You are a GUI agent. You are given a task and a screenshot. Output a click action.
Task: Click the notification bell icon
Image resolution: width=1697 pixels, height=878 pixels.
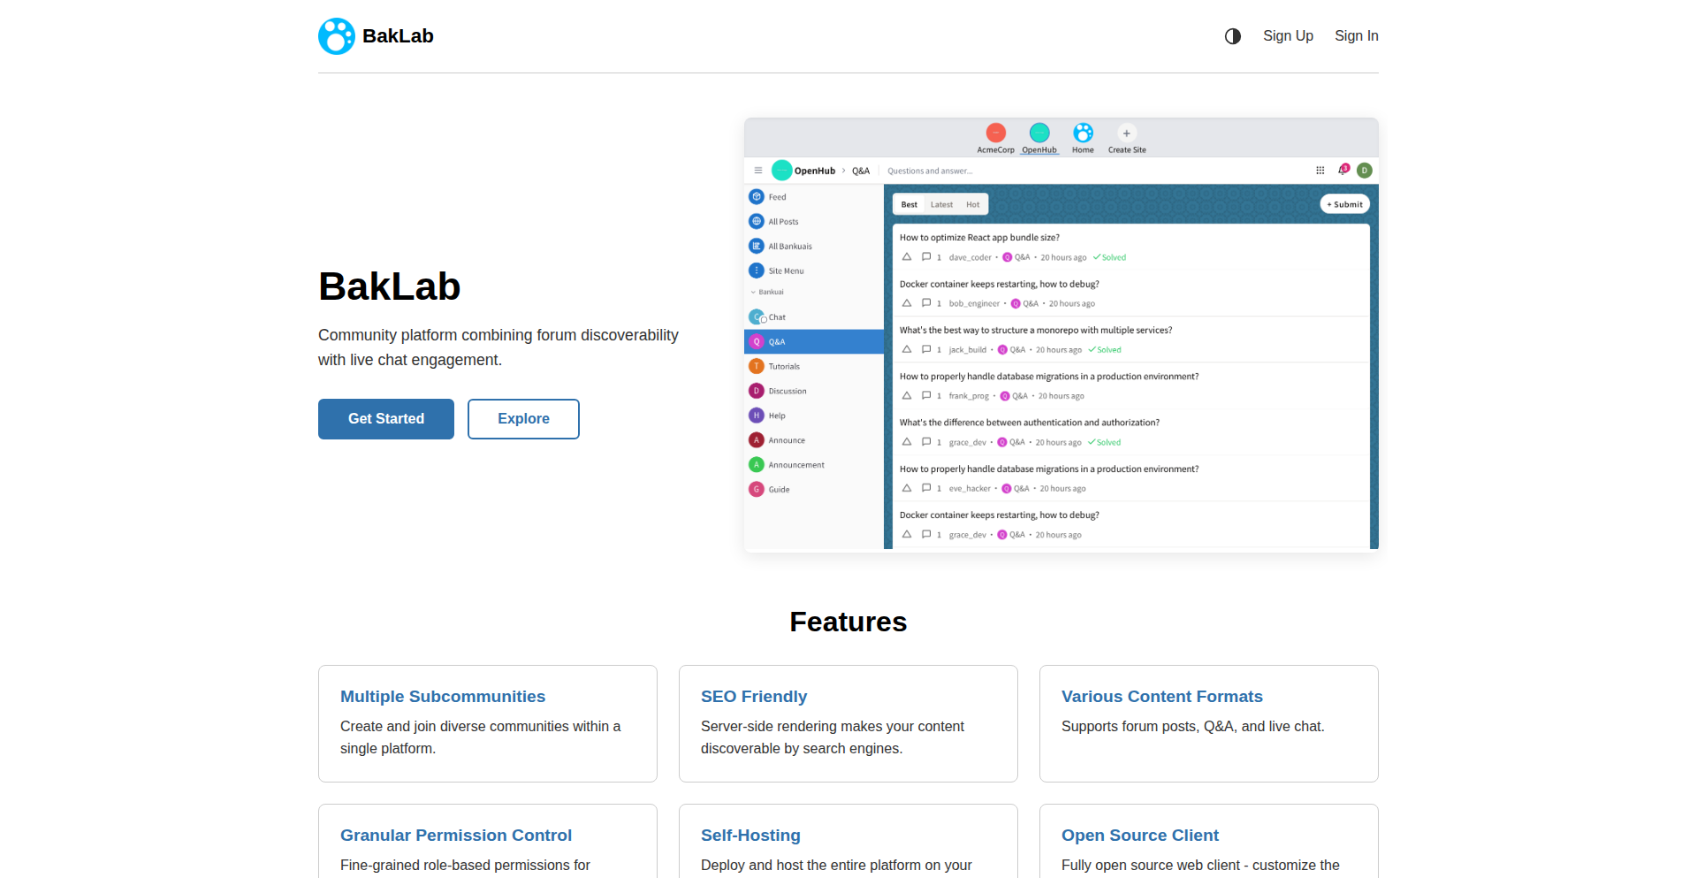tap(1343, 170)
